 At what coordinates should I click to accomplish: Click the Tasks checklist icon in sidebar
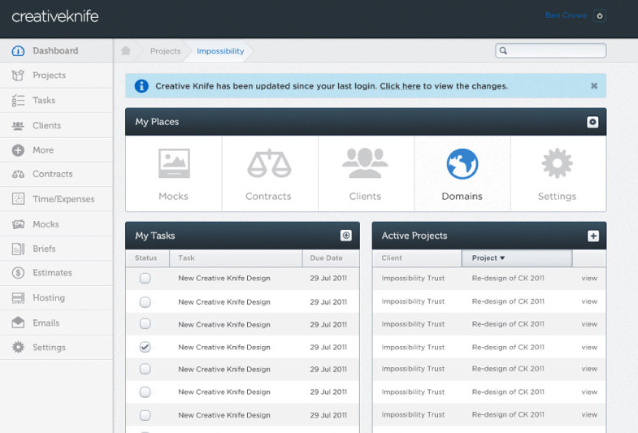point(18,101)
